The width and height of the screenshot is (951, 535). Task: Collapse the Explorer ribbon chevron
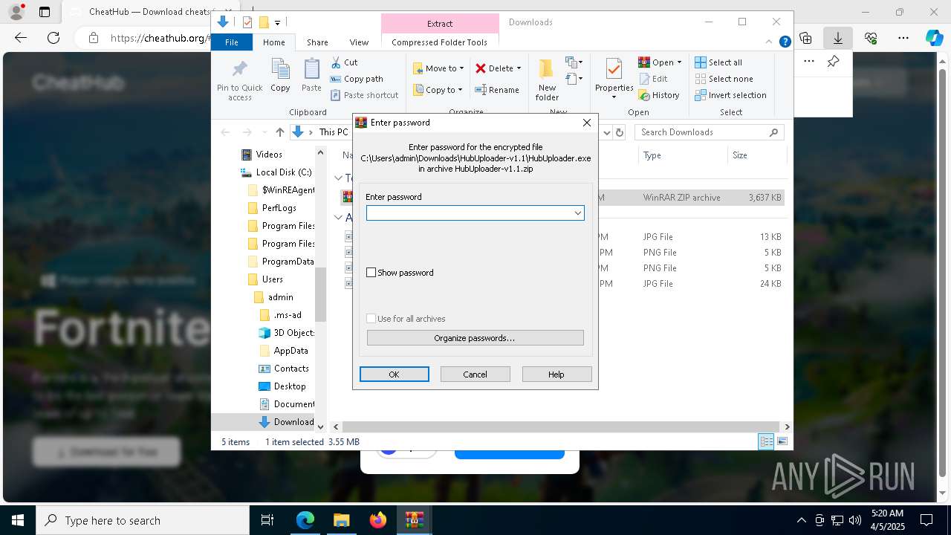pyautogui.click(x=770, y=42)
